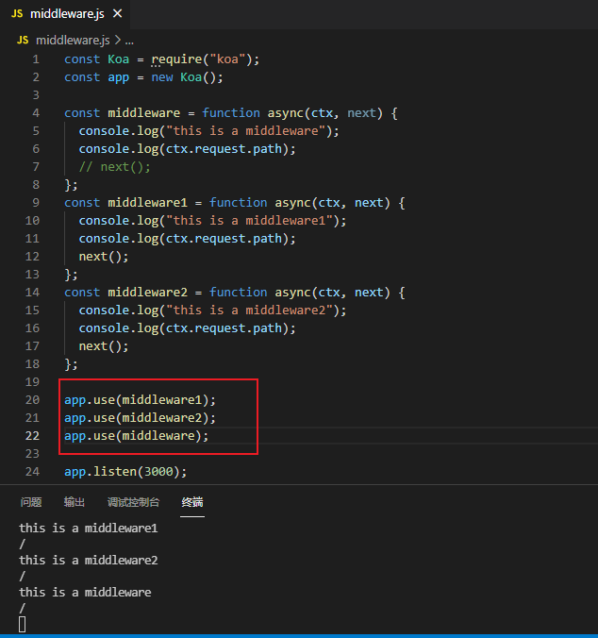Image resolution: width=598 pixels, height=638 pixels.
Task: Click terminal output 'this is a middleware2'
Action: coord(89,561)
